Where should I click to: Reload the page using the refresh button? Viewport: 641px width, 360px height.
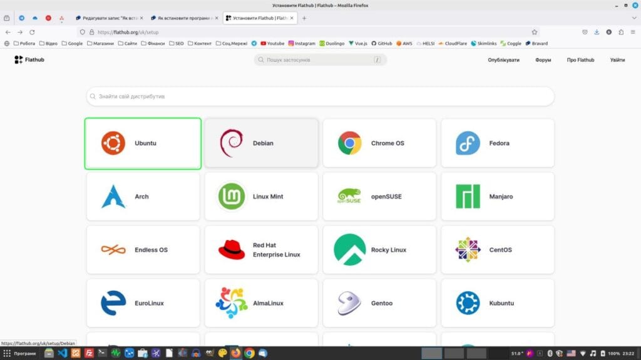click(x=32, y=32)
